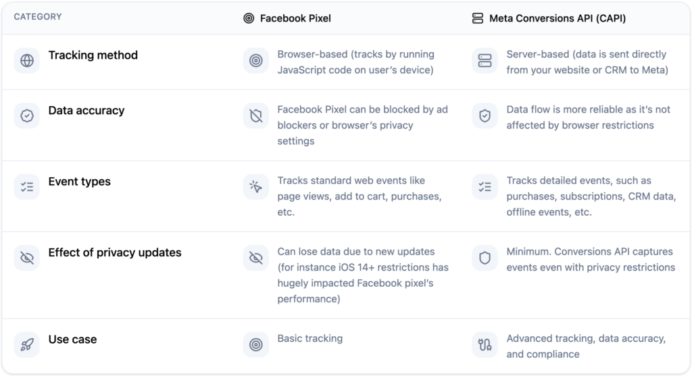Select the Tracking method row label
692x376 pixels.
click(x=93, y=55)
